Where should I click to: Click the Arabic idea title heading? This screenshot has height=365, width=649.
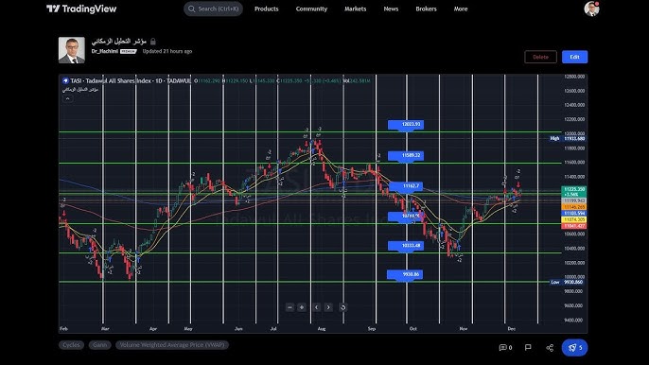point(119,42)
